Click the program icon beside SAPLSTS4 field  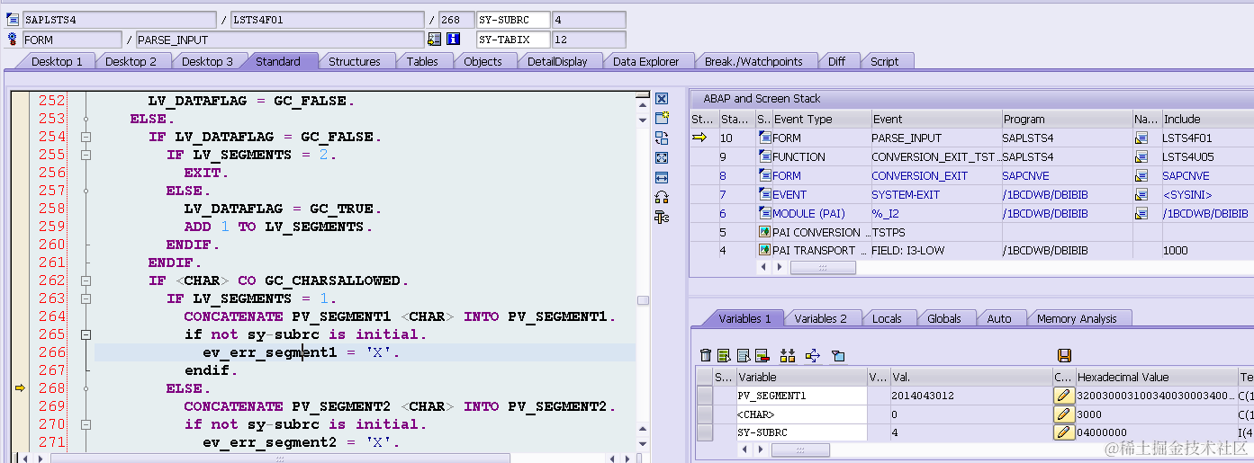click(x=13, y=19)
